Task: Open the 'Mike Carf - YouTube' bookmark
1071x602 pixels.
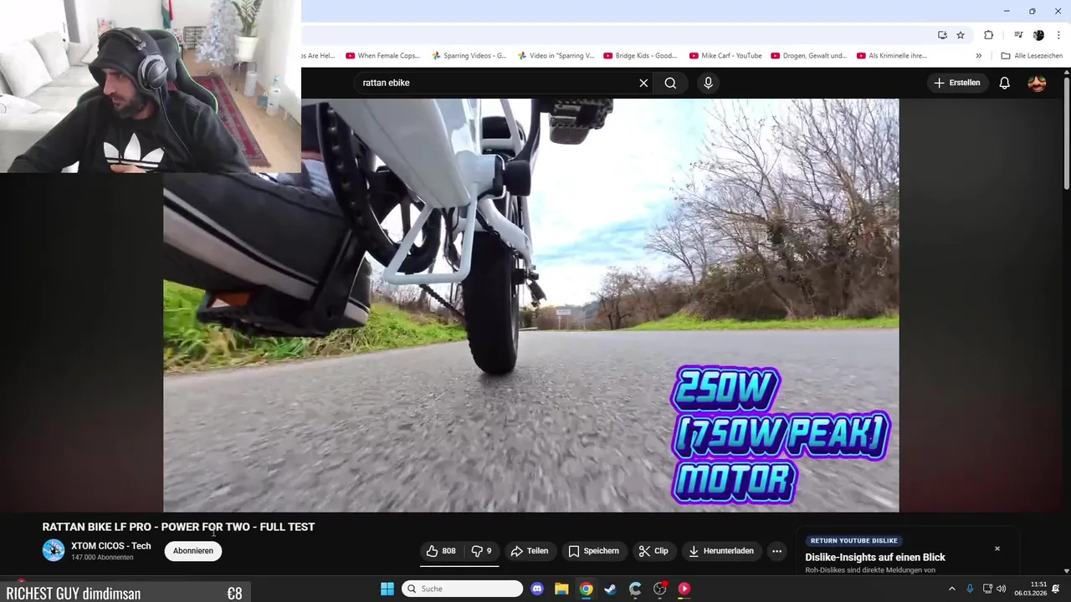Action: [725, 56]
